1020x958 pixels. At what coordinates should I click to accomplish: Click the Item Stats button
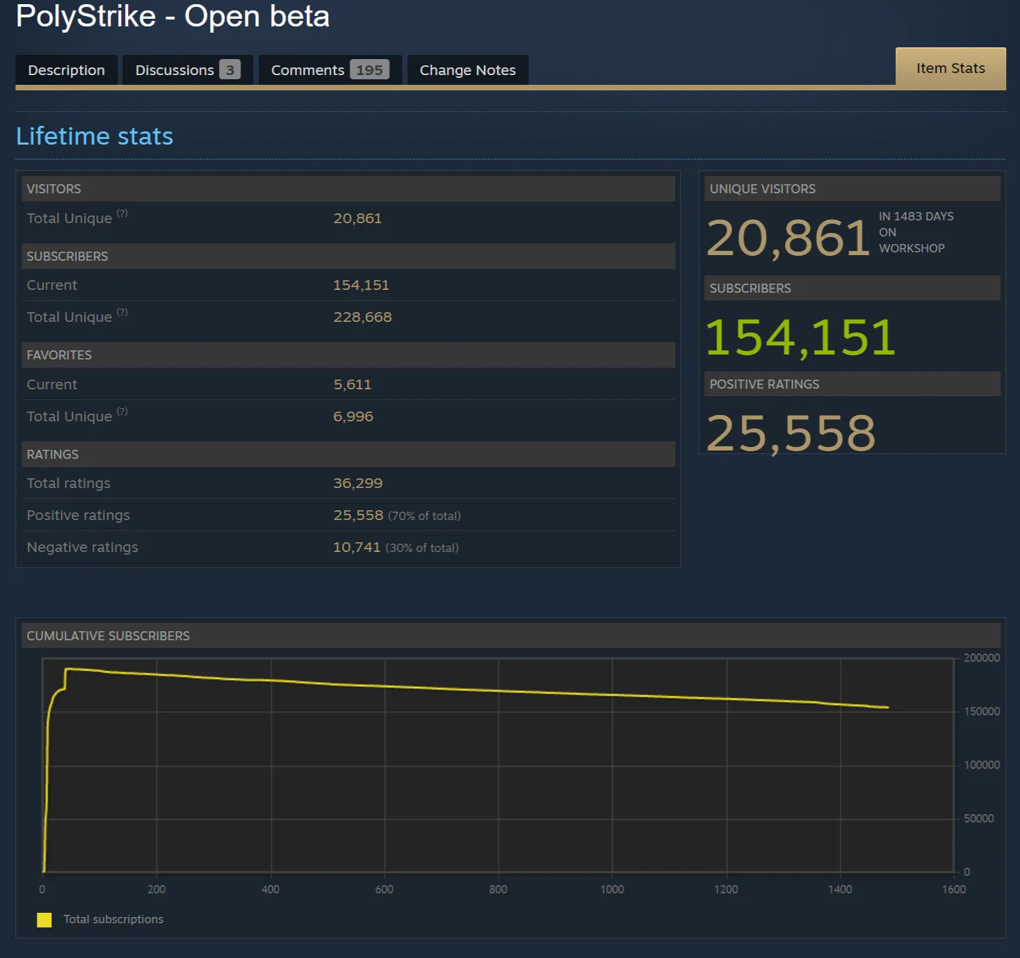(950, 68)
